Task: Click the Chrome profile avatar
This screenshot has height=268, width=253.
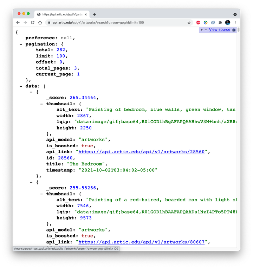Action: tap(228, 22)
